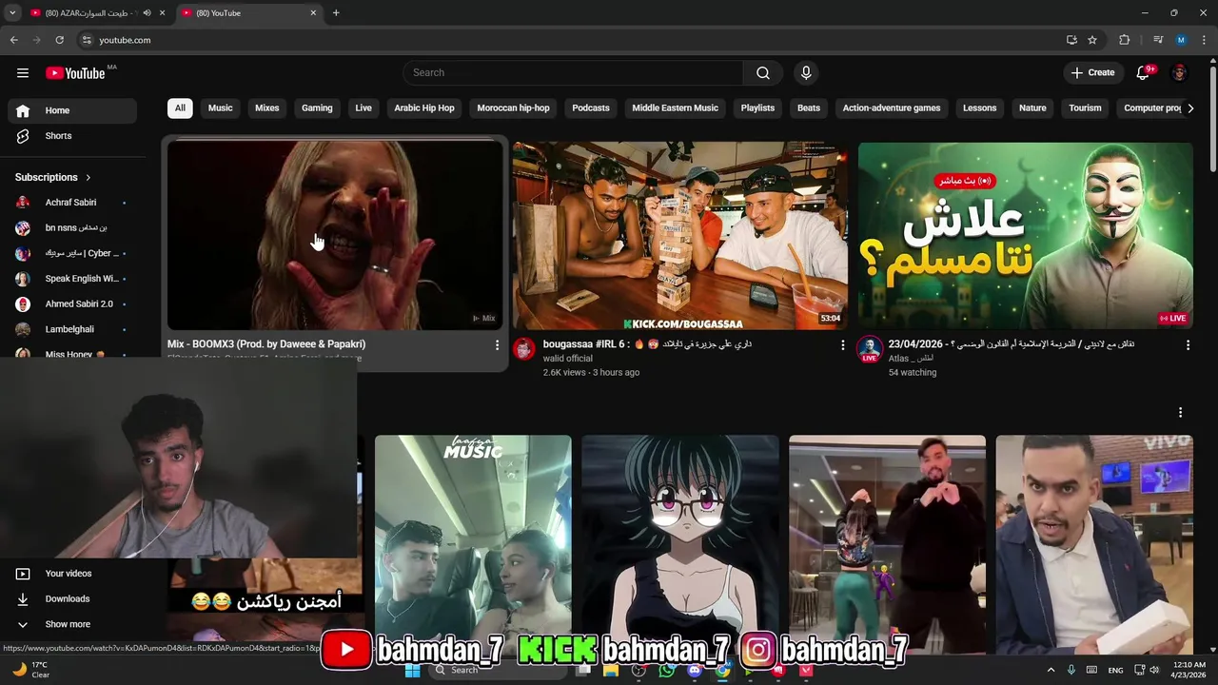Select the Arabic Hip Hop chip
This screenshot has width=1218, height=685.
424,108
